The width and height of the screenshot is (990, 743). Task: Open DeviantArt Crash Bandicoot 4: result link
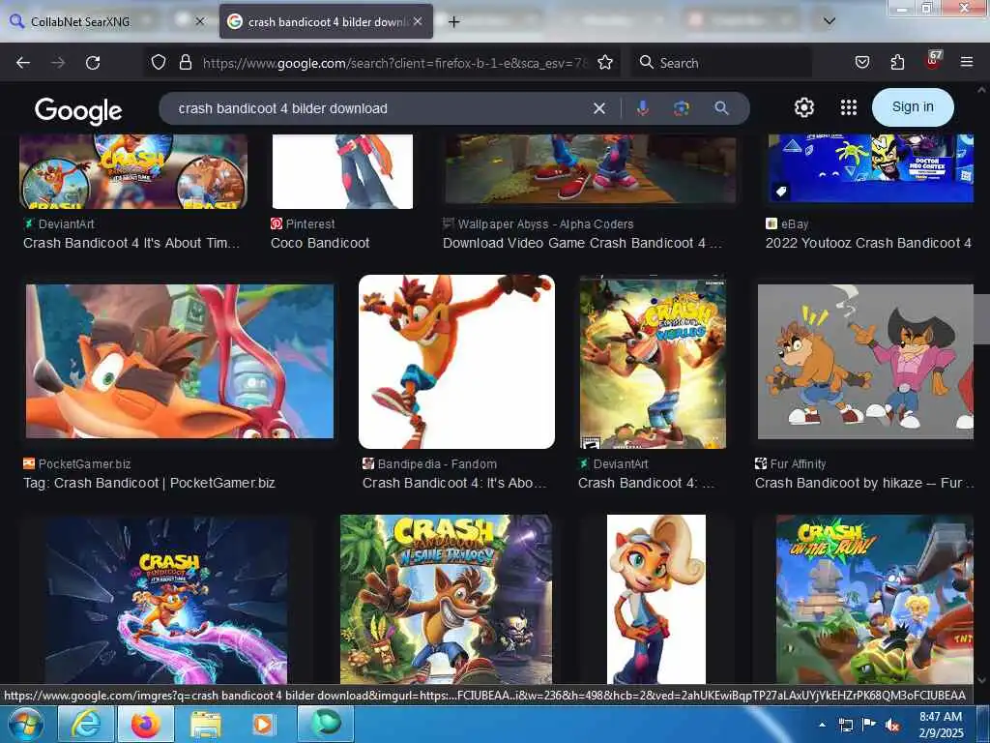coord(647,484)
